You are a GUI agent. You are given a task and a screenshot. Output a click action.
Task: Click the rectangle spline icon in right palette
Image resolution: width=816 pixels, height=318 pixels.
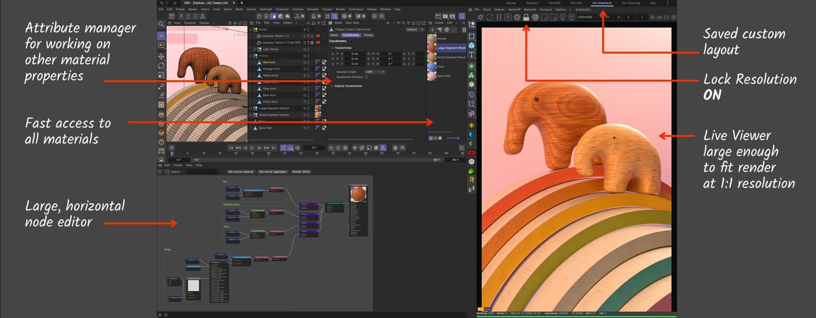[472, 36]
